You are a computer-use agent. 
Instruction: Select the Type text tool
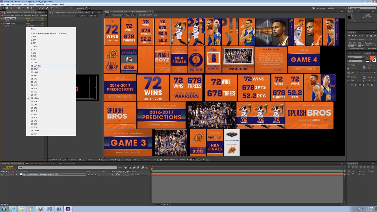click(x=35, y=8)
